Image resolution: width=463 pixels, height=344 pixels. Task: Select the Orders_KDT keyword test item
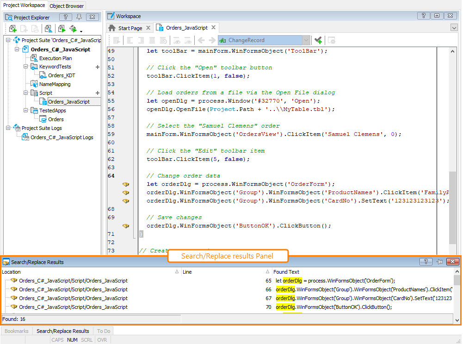[x=62, y=75]
